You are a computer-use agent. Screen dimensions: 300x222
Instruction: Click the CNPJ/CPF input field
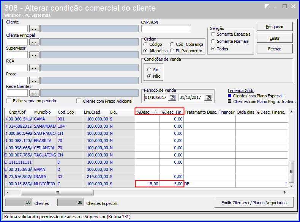pyautogui.click(x=166, y=29)
